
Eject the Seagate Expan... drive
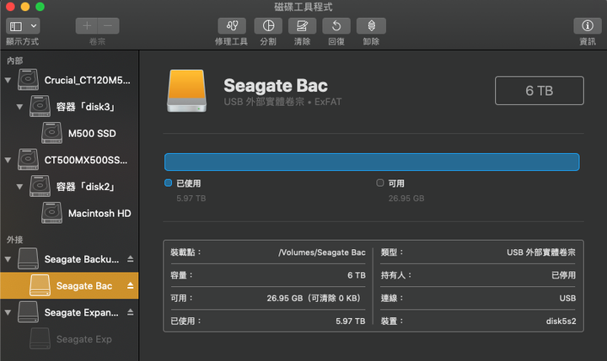coord(131,312)
